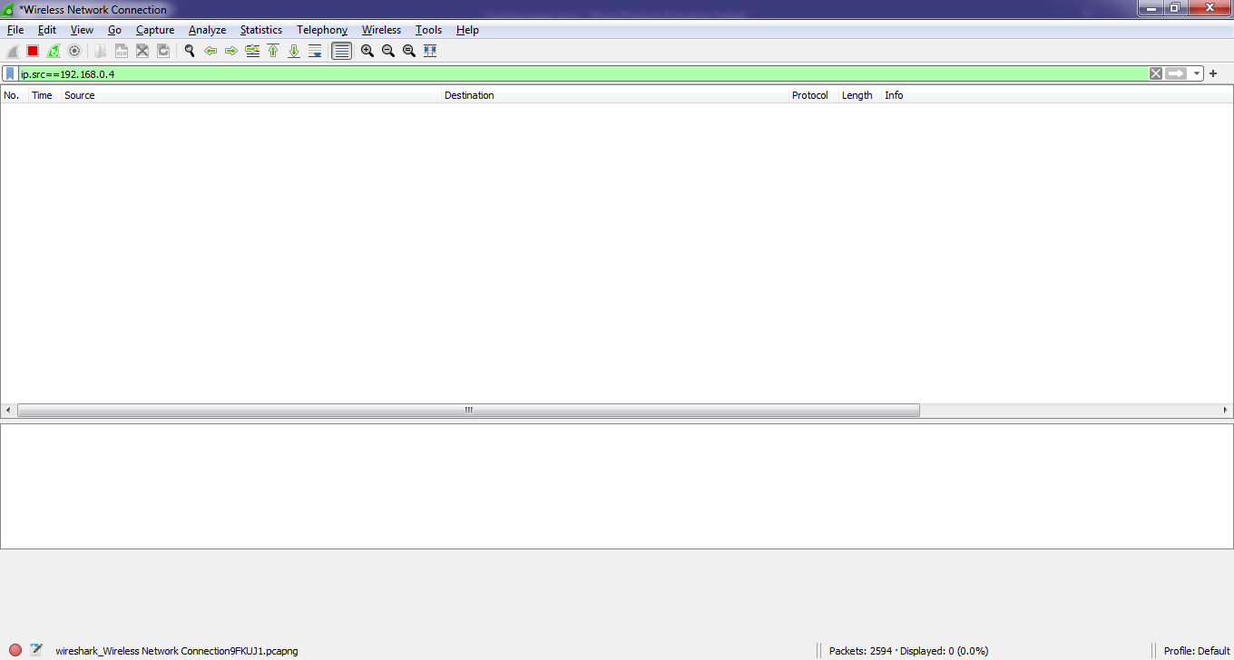
Task: Restart the current capture
Action: click(x=54, y=51)
